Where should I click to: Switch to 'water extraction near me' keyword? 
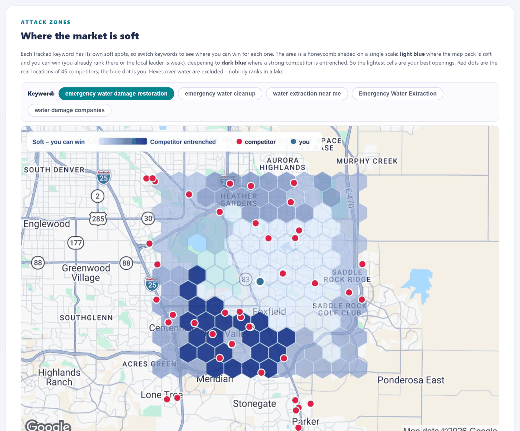(307, 94)
